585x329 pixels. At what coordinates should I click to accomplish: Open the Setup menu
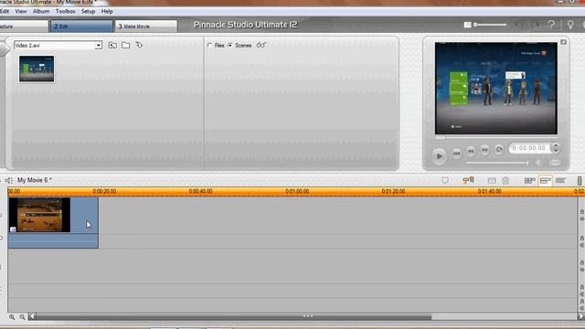(88, 12)
